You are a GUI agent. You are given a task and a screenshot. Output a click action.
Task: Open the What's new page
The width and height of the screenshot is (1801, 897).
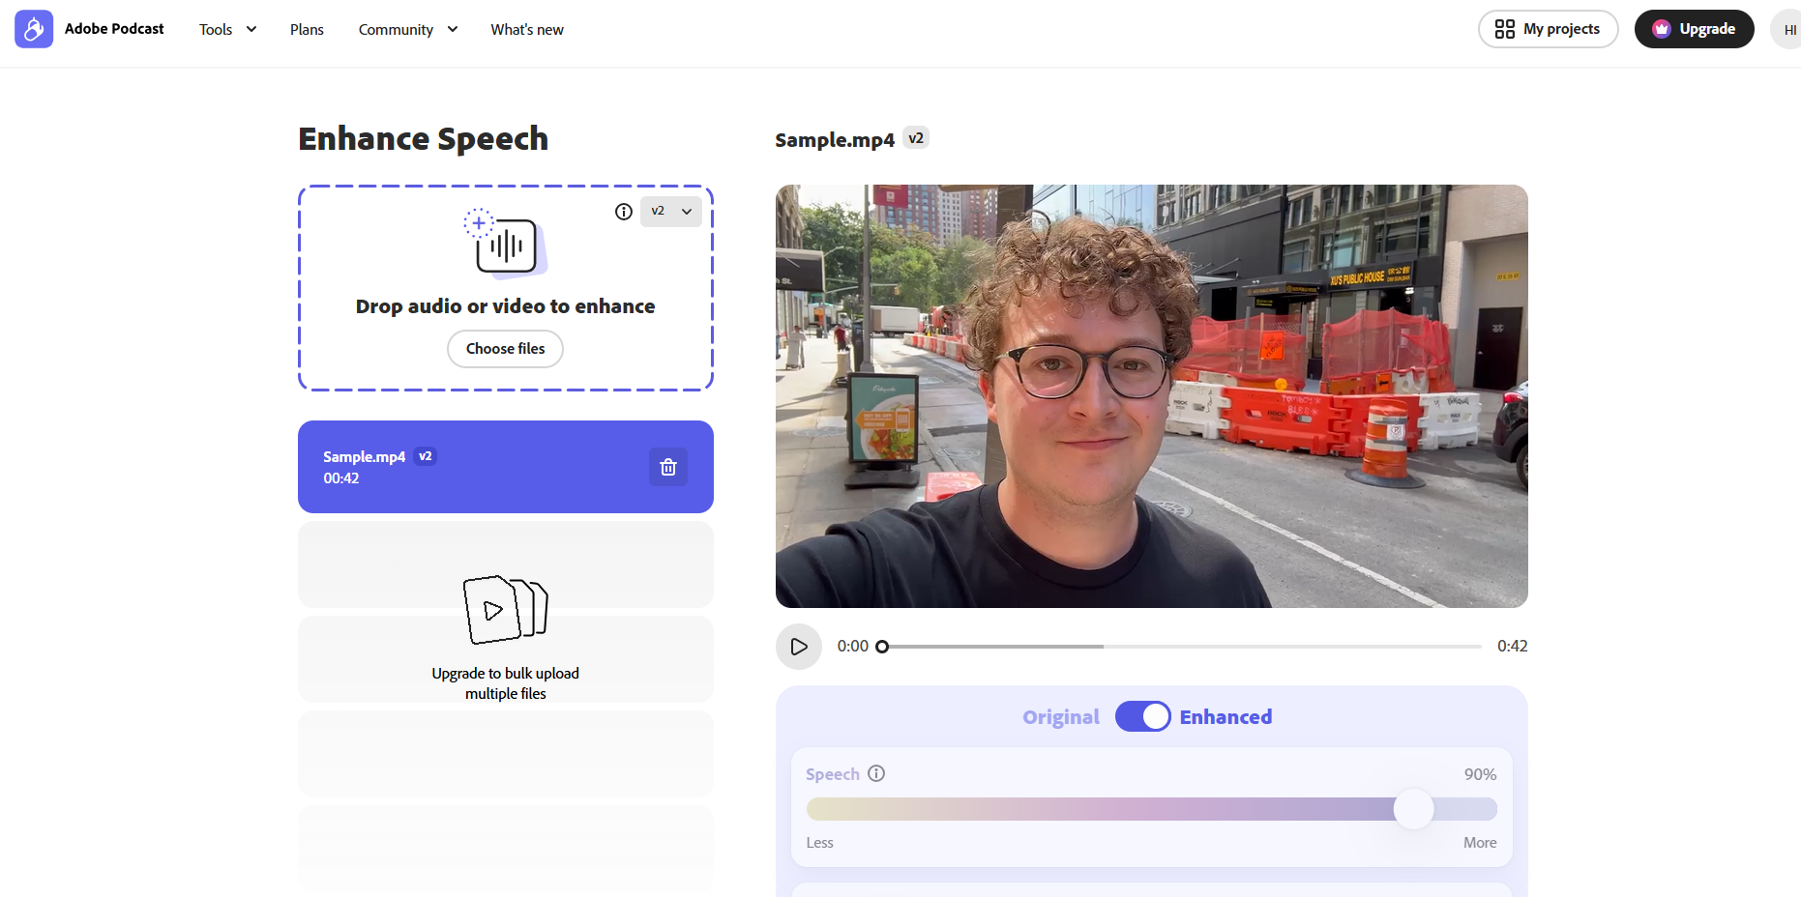[526, 30]
